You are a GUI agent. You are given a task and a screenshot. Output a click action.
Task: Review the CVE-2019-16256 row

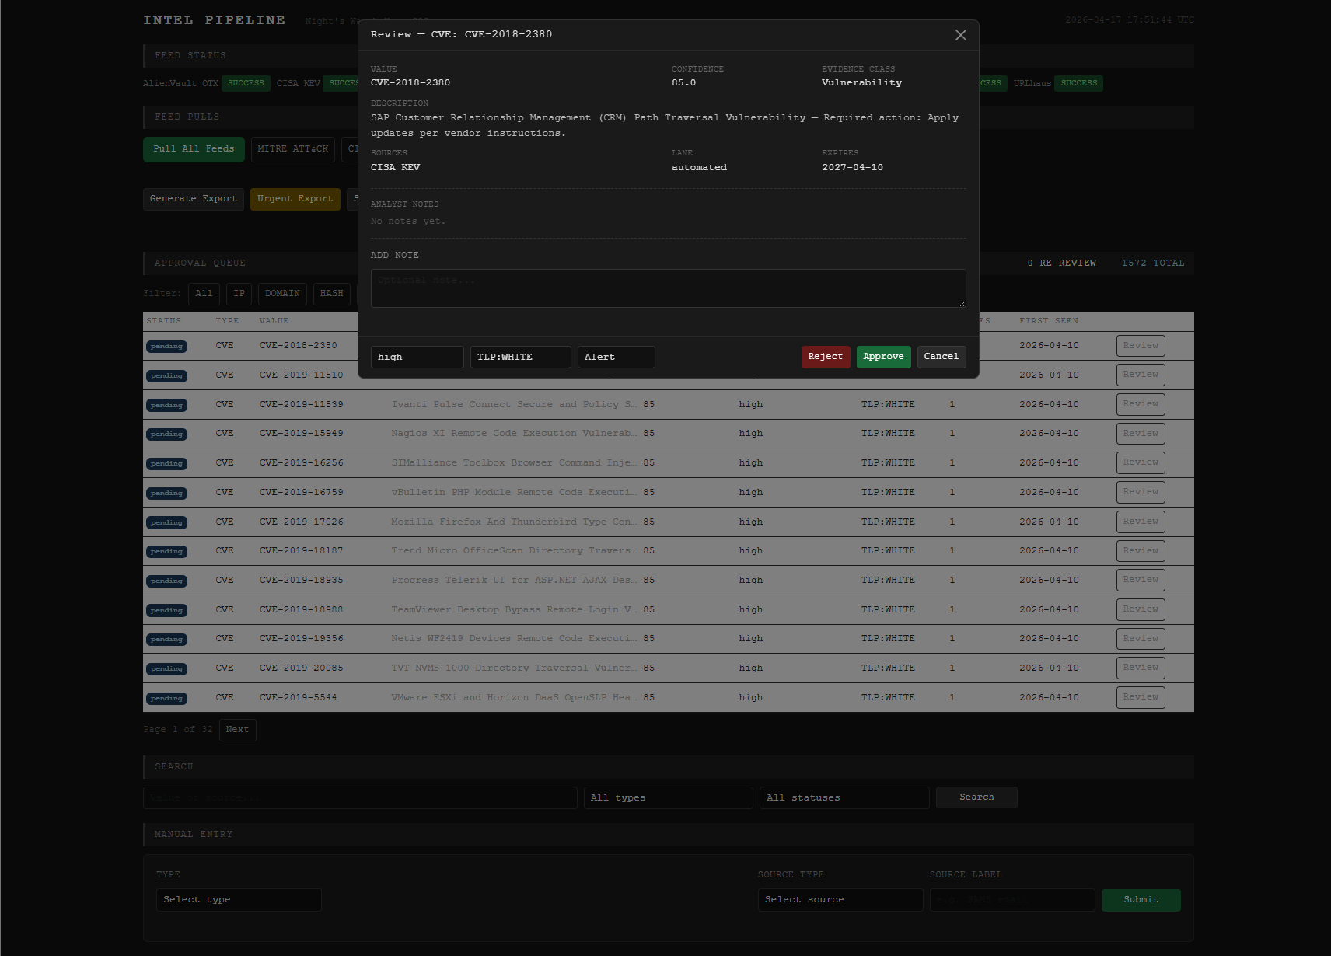[1141, 462]
